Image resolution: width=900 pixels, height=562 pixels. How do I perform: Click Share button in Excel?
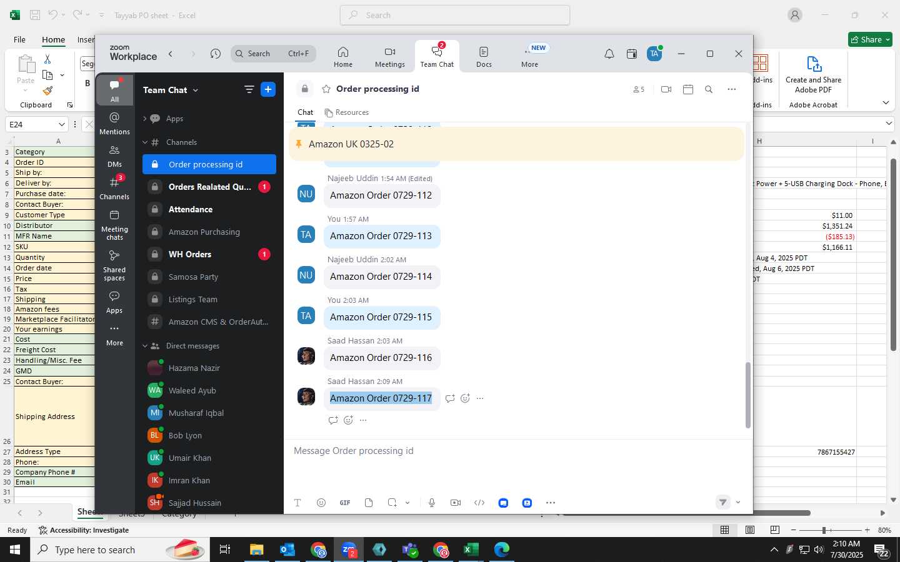pyautogui.click(x=870, y=39)
